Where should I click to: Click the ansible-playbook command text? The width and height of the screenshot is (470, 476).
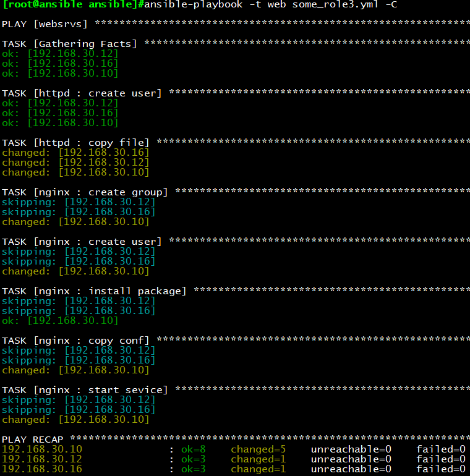[x=270, y=4]
